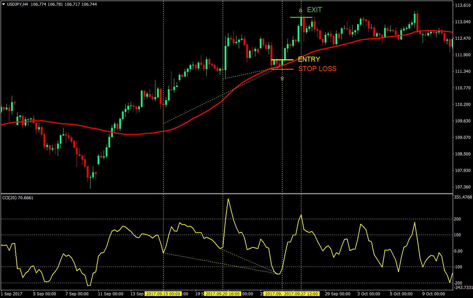
Task: Click the ENTRY text label
Action: 309,59
